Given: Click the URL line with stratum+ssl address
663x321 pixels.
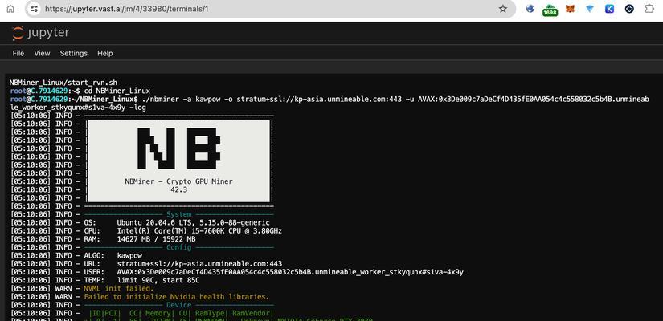Looking at the screenshot, I should tap(146, 264).
